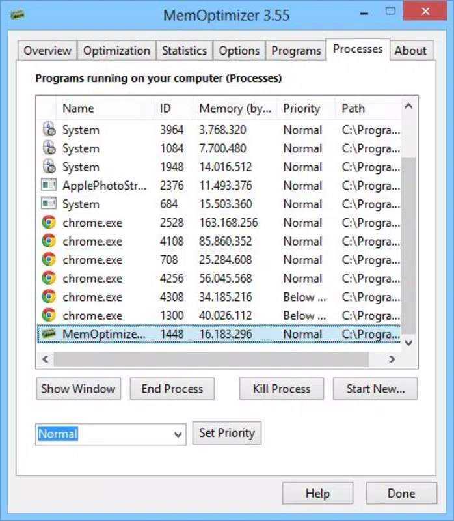Click the MemOptimizer title bar app icon
This screenshot has height=521, width=454.
click(18, 15)
